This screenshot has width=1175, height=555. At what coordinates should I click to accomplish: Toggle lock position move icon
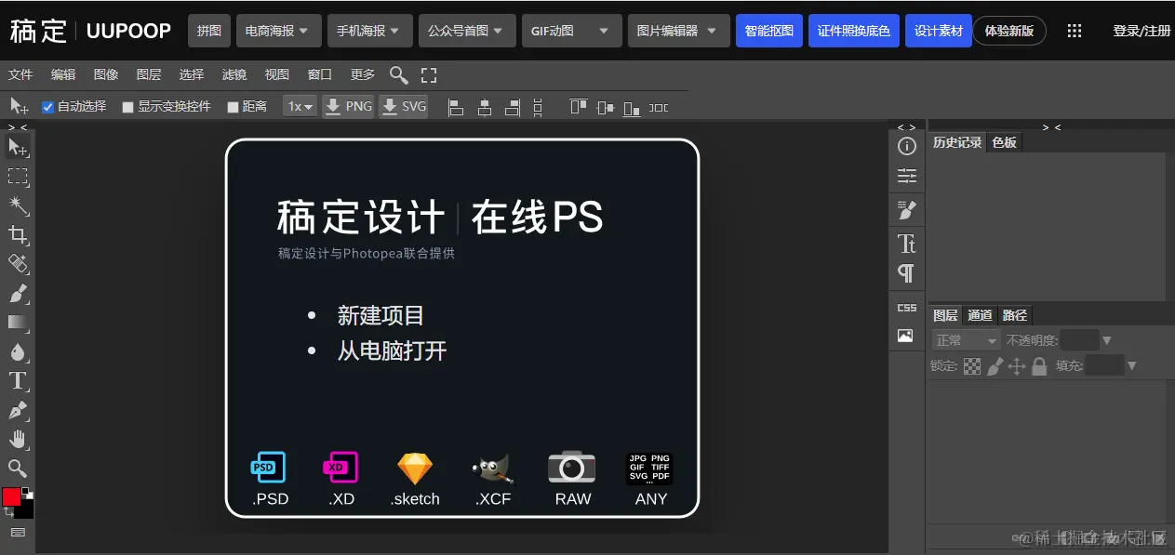(x=1017, y=366)
